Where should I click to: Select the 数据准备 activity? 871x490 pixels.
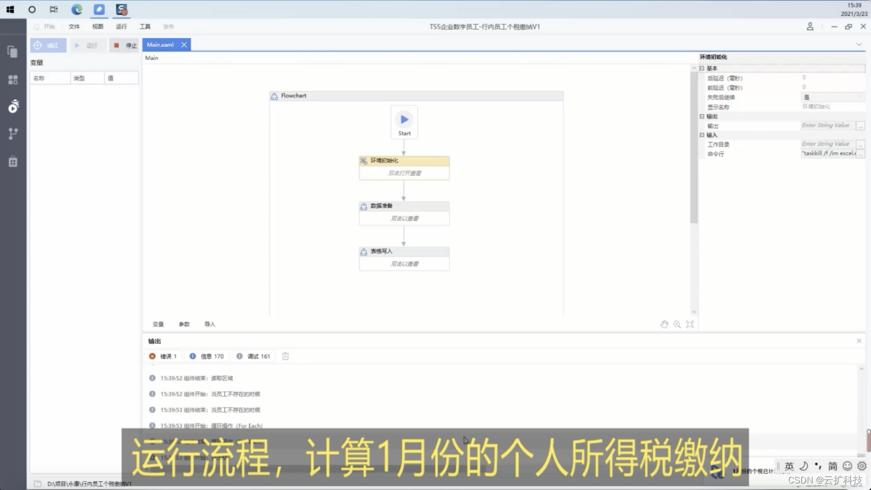pyautogui.click(x=404, y=213)
